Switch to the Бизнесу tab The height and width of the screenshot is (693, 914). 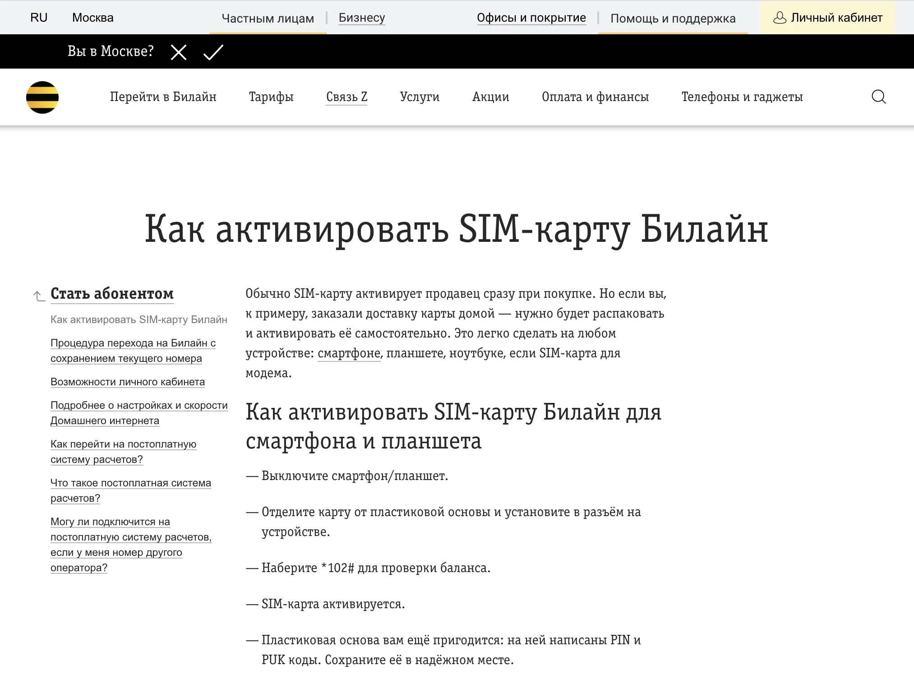[x=362, y=18]
